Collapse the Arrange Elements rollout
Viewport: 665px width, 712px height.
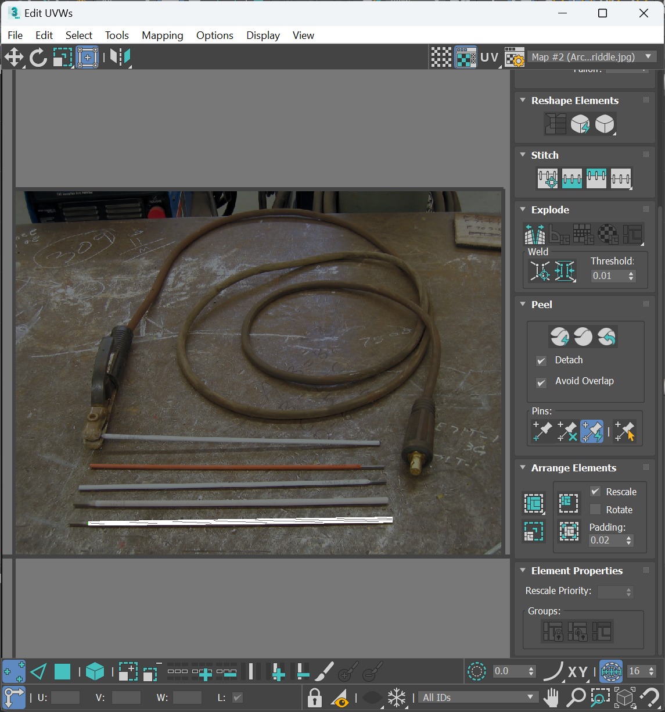pos(523,468)
